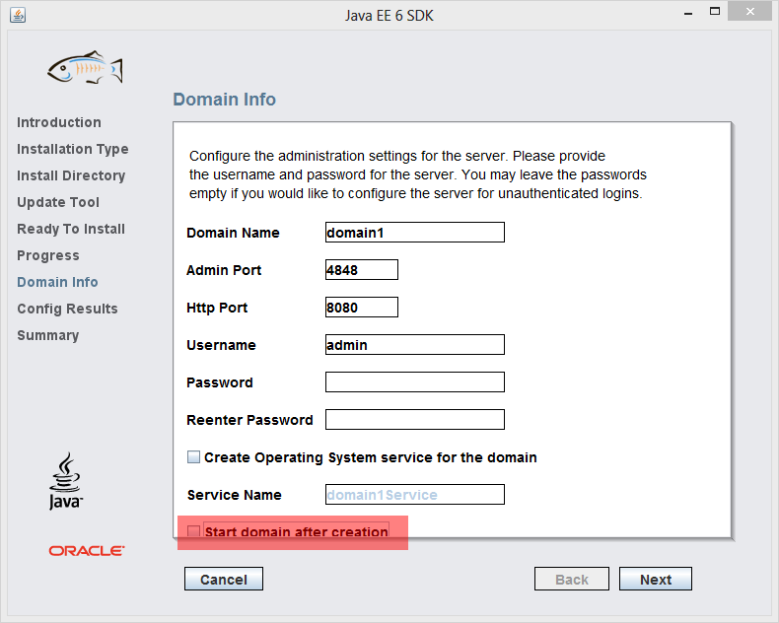Click the Reenter Password label
The height and width of the screenshot is (623, 779).
[249, 420]
